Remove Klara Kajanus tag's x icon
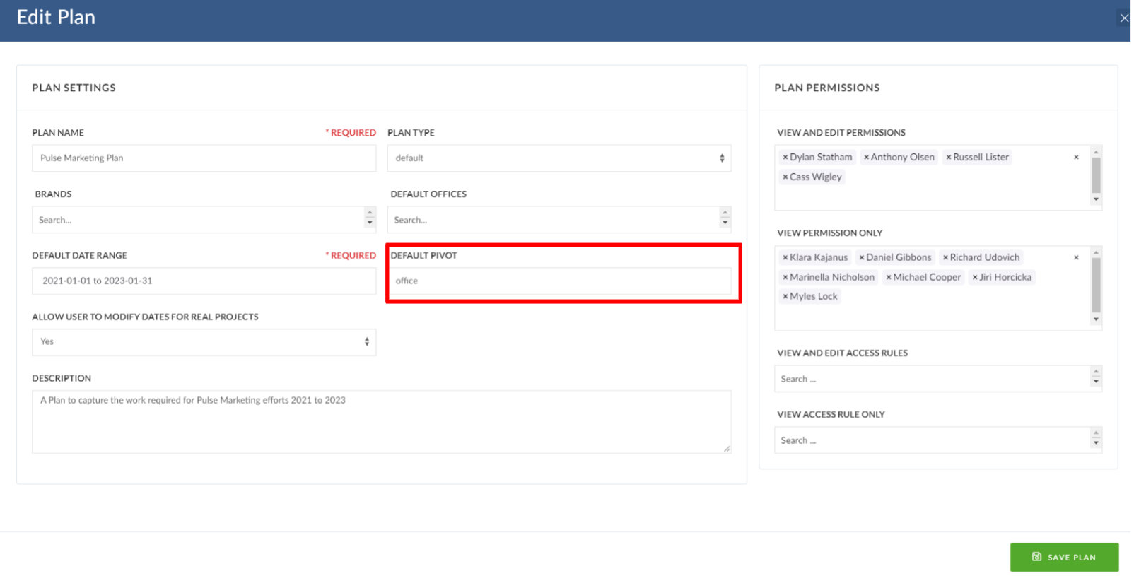This screenshot has width=1134, height=576. pos(785,258)
